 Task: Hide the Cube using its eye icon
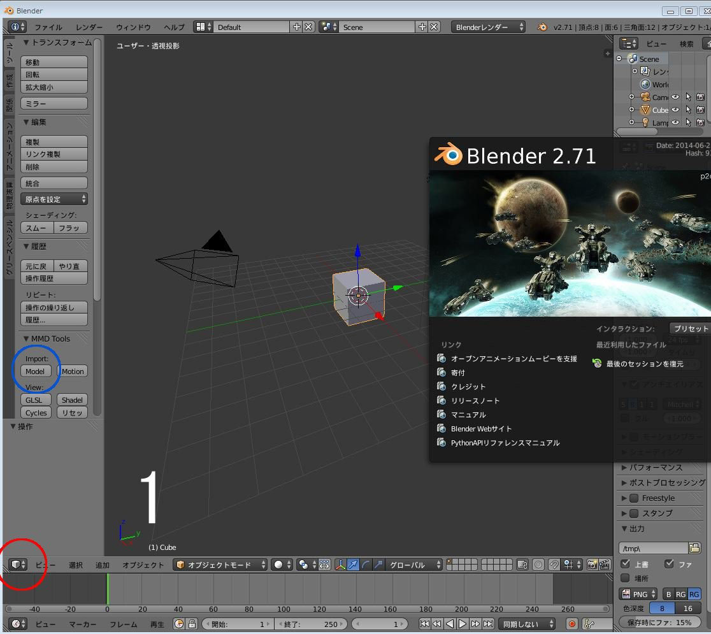(675, 110)
